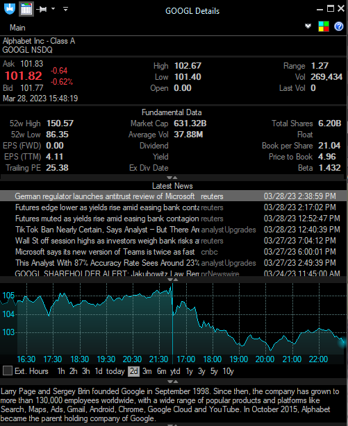Image resolution: width=348 pixels, height=426 pixels.
Task: Enable the Ext. Hours checkbox
Action: pos(8,370)
